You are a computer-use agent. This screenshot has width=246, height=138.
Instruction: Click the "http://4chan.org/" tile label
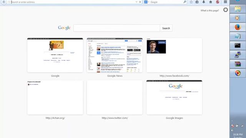pos(55,118)
